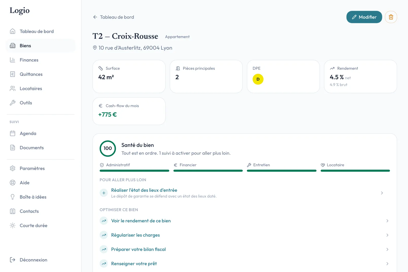
Task: Click the back arrow beside Tableau de bord
Action: [95, 17]
